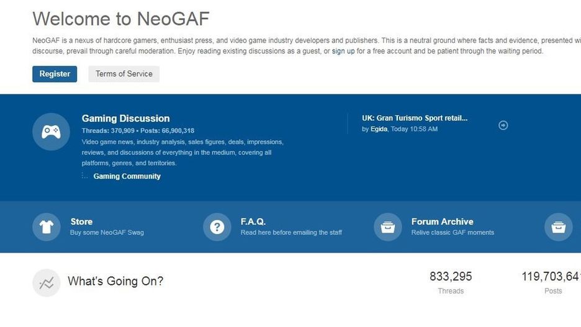Screen dimensions: 581x327
Task: Click the What's Going On? heading
Action: pos(115,281)
